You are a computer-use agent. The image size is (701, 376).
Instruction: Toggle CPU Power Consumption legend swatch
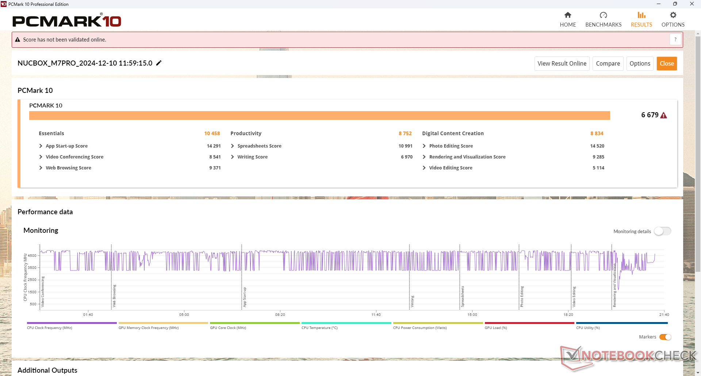[438, 323]
